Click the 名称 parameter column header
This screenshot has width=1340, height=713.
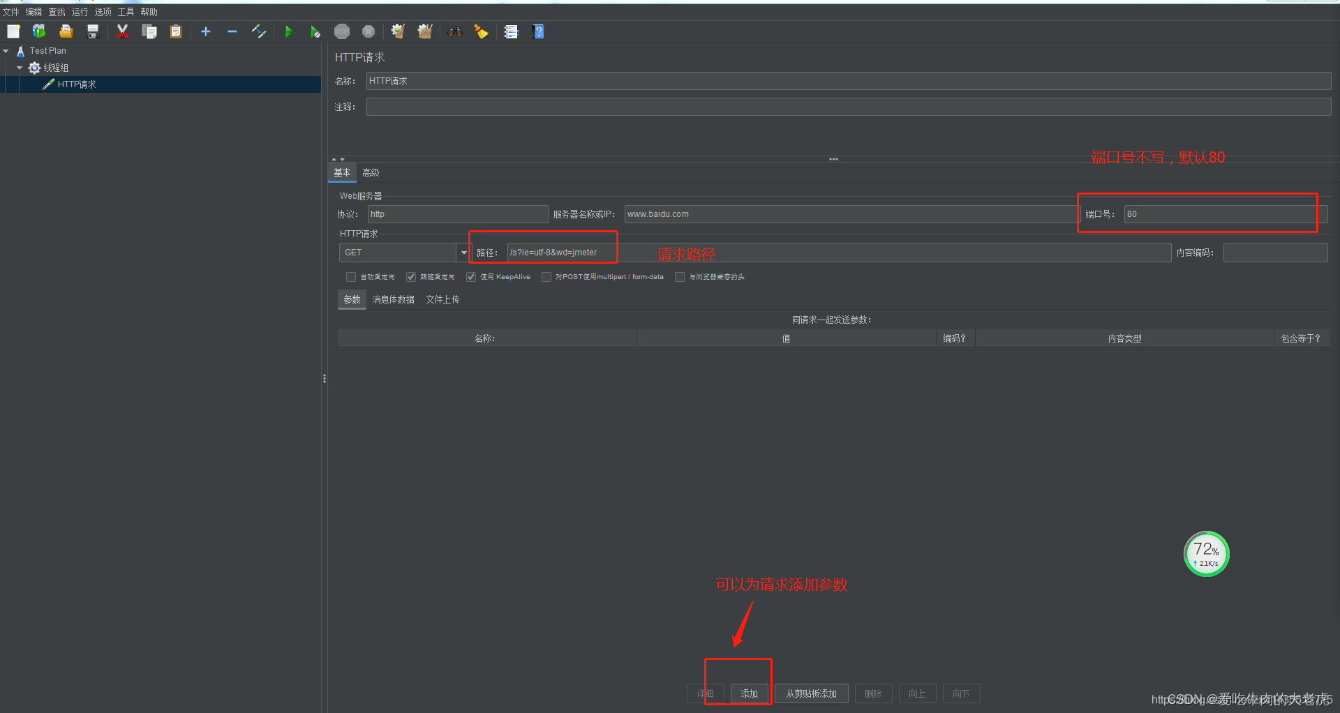[487, 338]
